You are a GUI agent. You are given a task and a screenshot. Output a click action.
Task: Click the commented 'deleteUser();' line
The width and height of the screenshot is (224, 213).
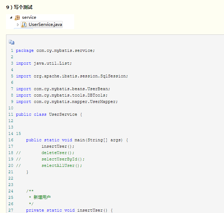[58, 153]
